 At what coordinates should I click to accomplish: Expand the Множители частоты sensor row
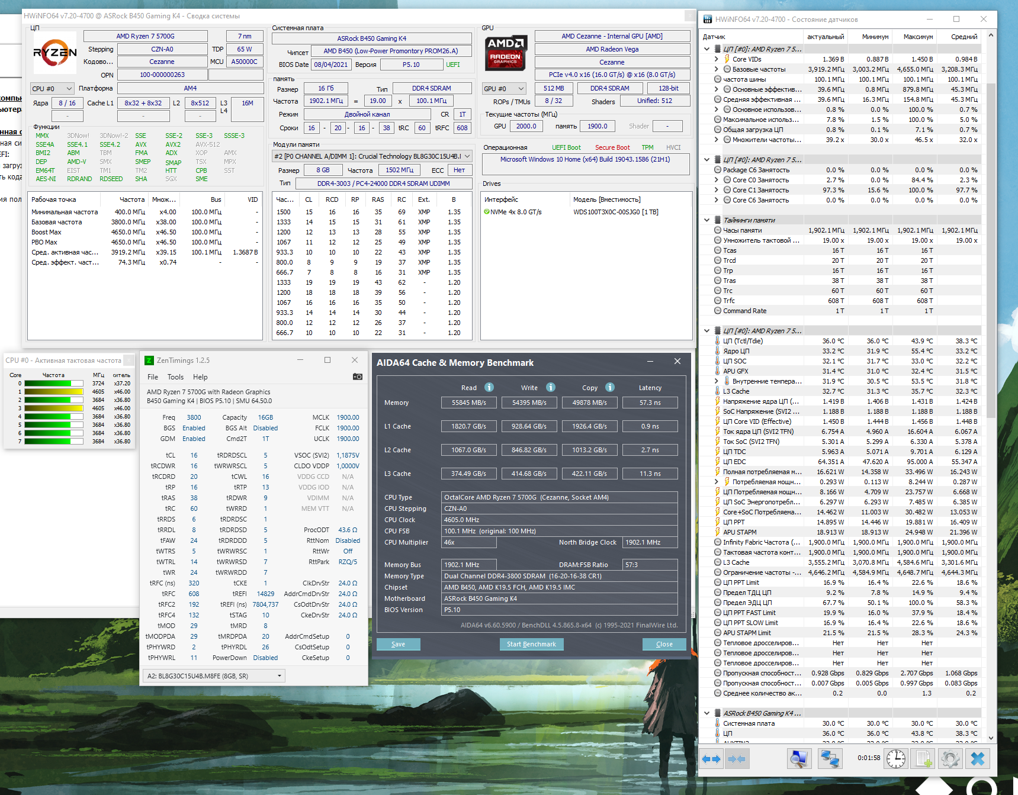716,140
